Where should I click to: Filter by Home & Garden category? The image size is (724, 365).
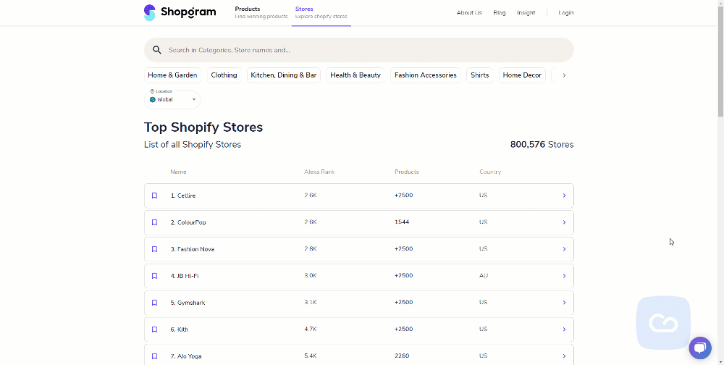tap(172, 75)
